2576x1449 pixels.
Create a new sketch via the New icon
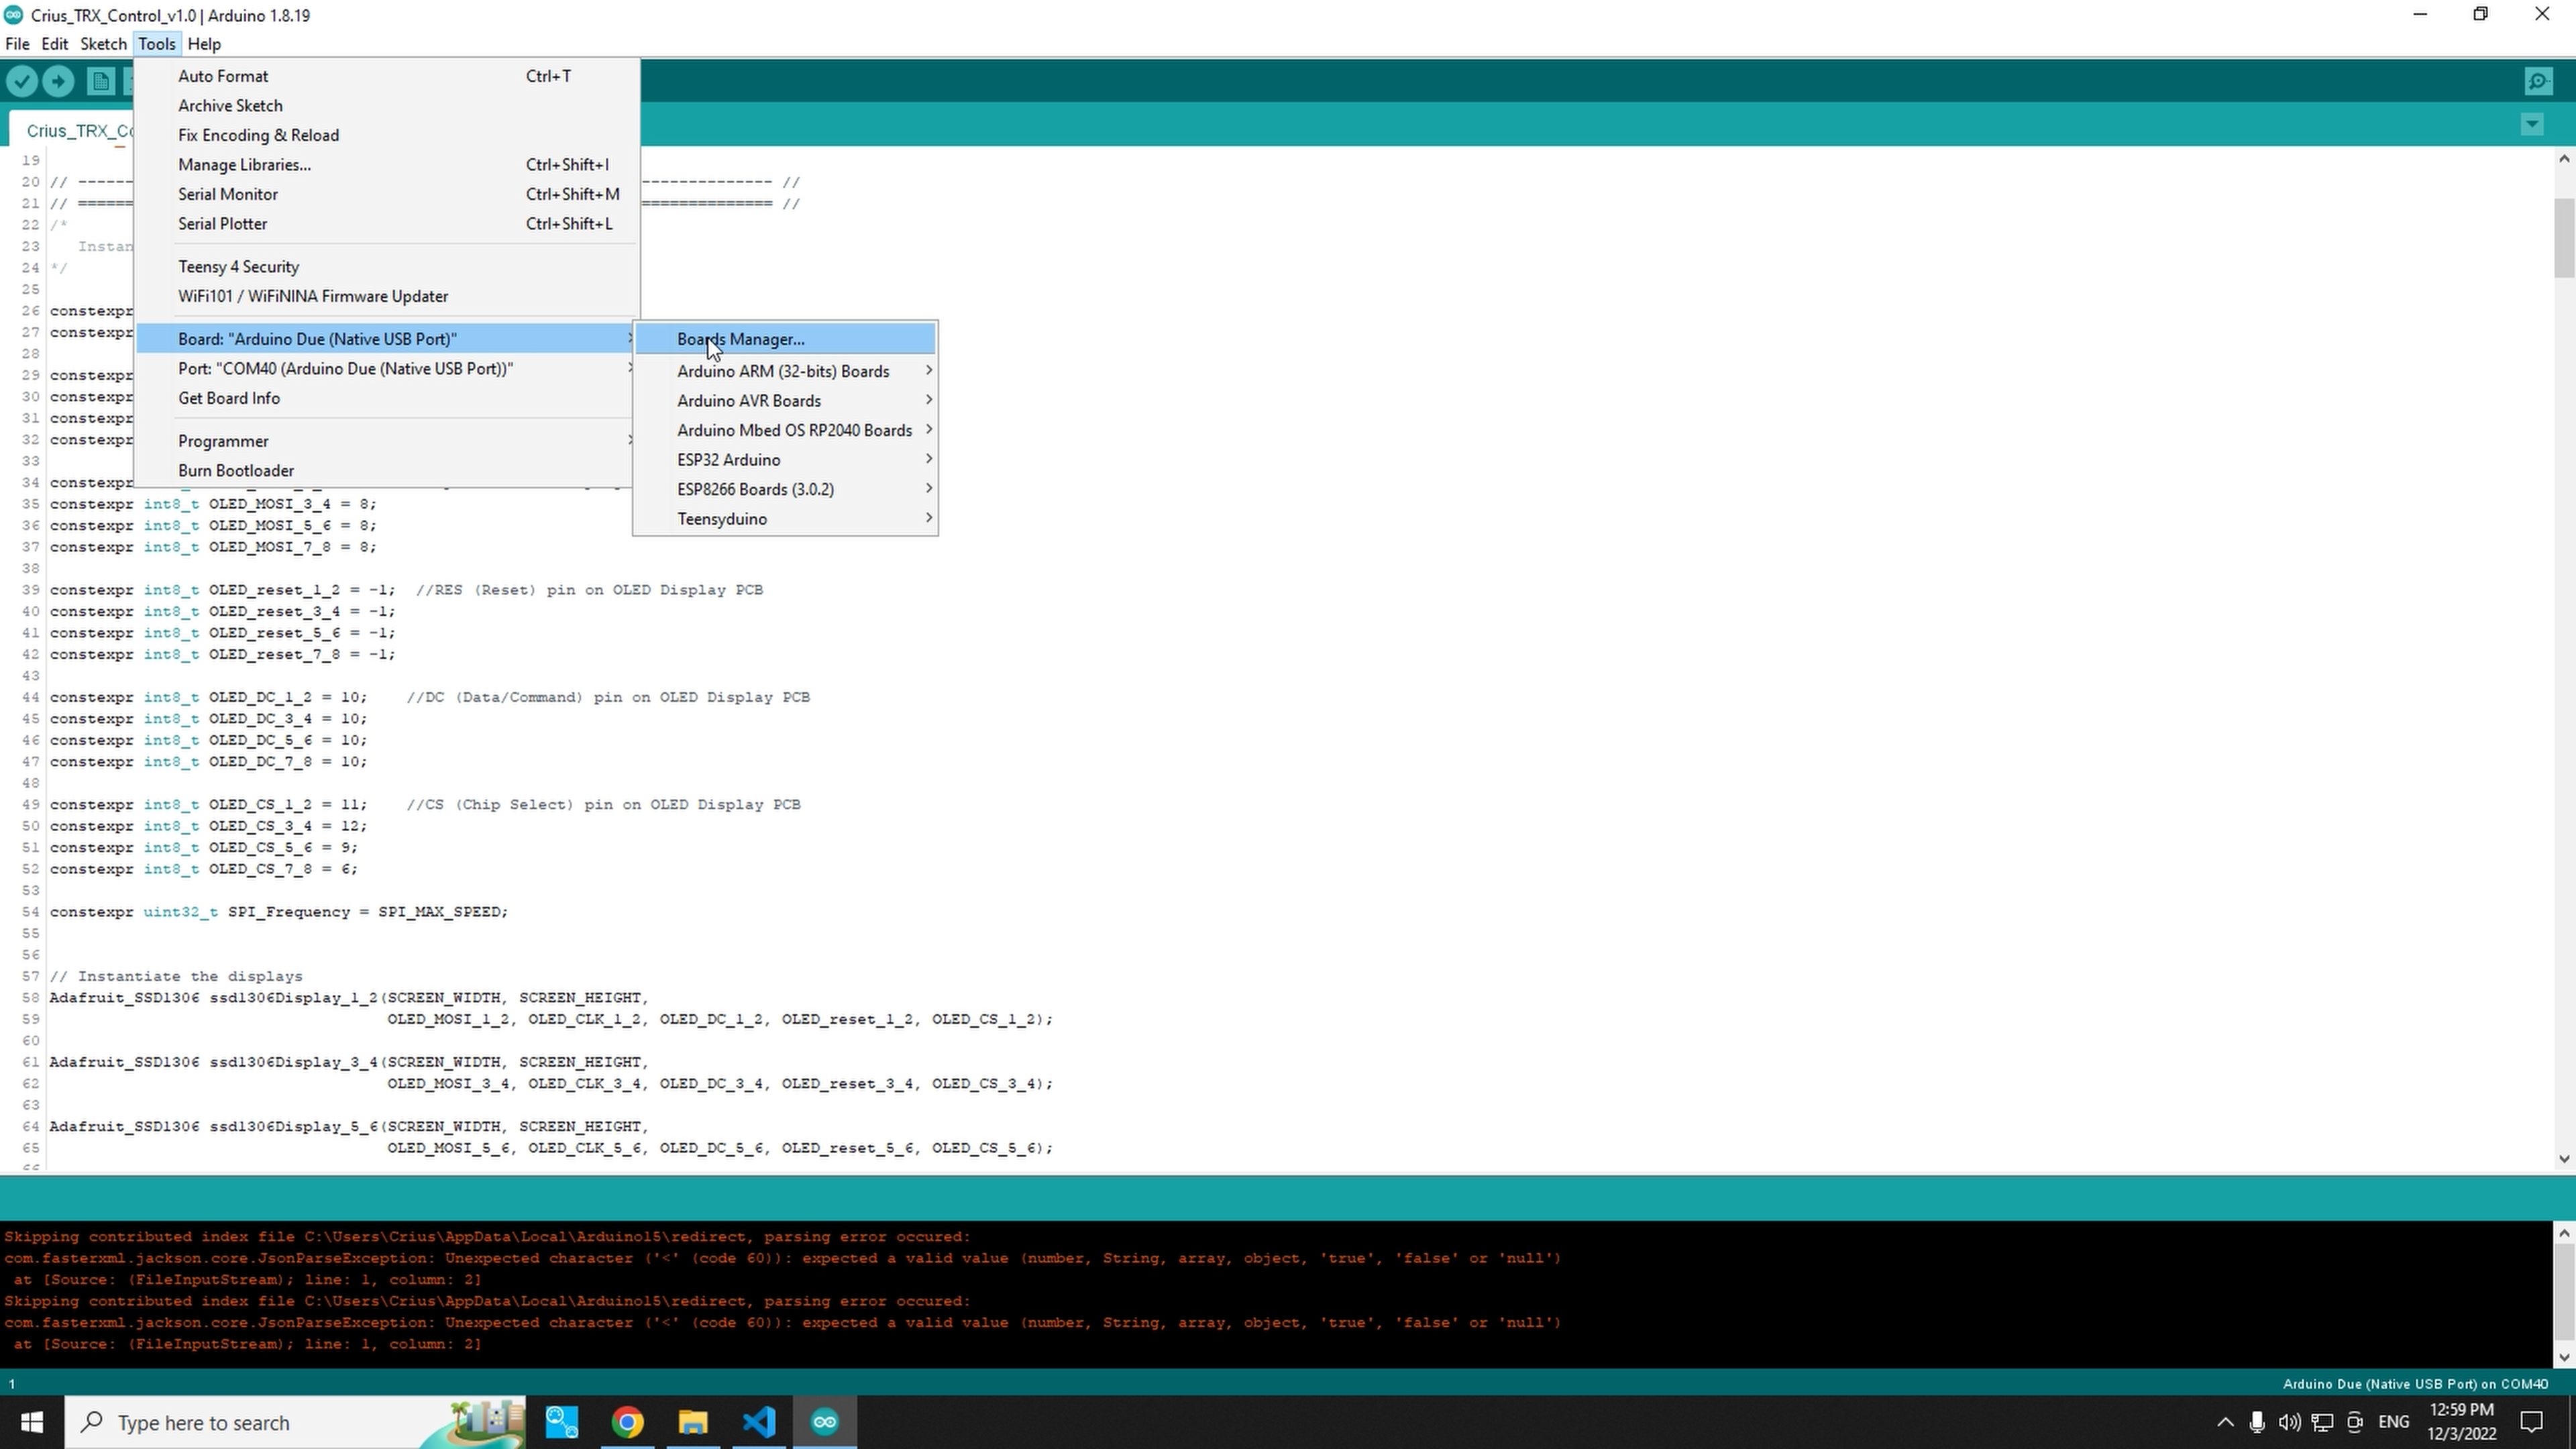(x=100, y=81)
